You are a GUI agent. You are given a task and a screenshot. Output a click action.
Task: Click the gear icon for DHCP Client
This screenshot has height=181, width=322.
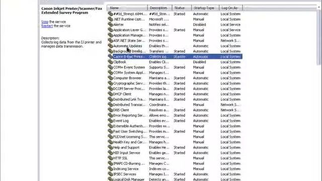[x=110, y=94]
